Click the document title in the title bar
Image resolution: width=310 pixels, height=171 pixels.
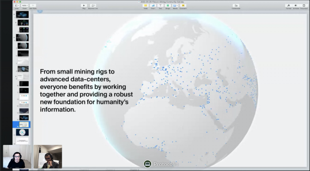[162, 2]
